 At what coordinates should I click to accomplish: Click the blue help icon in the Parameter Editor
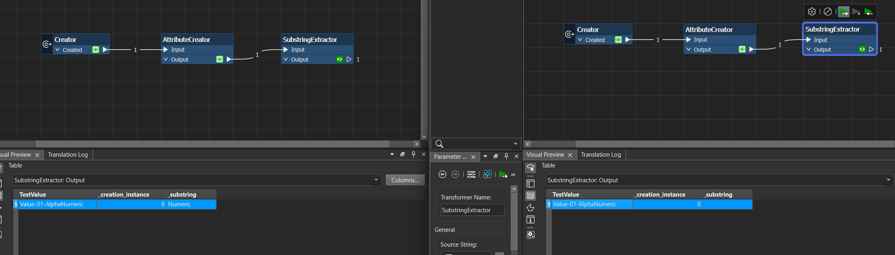click(487, 174)
